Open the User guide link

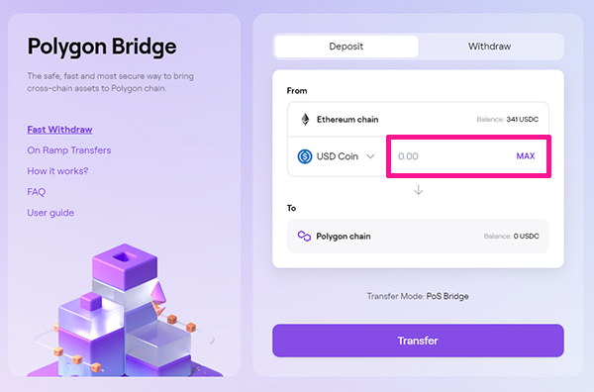pos(50,213)
